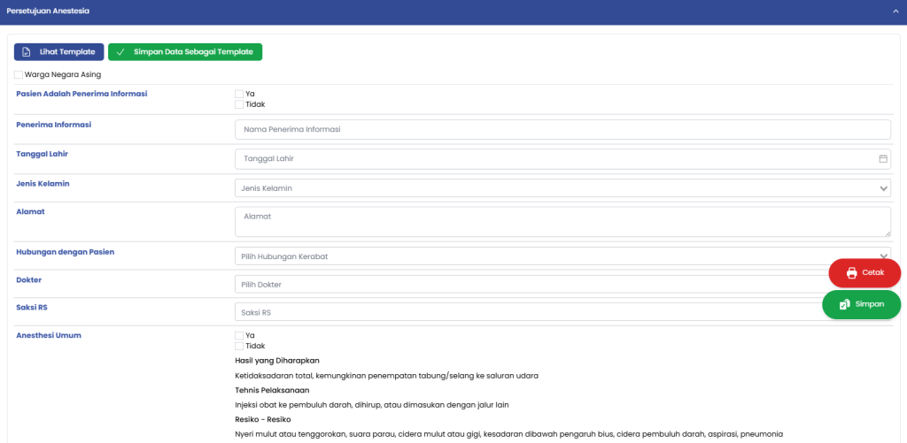Focus the Nama Penerima Informasi field
This screenshot has width=907, height=443.
pyautogui.click(x=562, y=130)
